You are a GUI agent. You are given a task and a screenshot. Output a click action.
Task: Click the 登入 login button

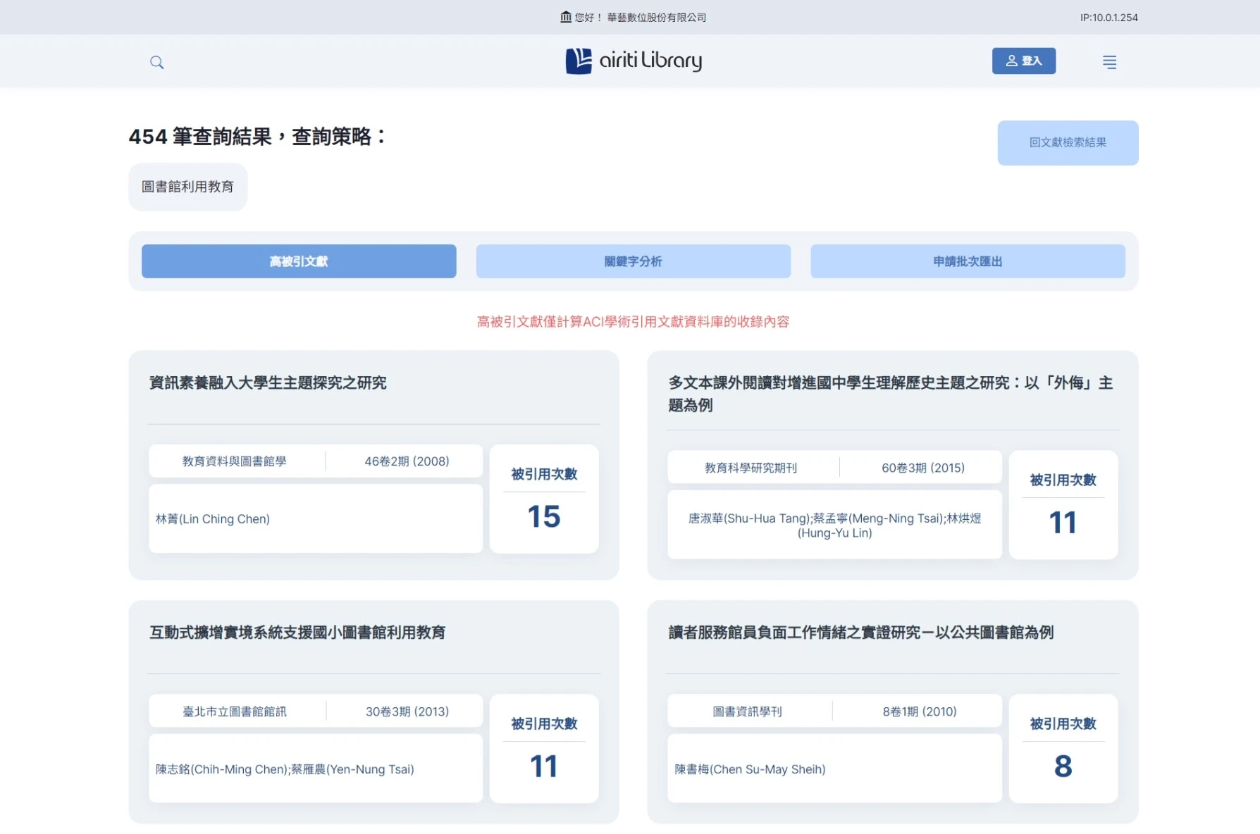click(x=1024, y=61)
